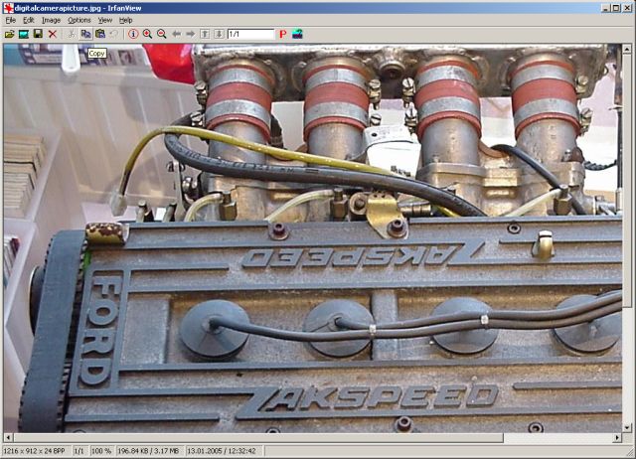Close the IrfanView window

(x=627, y=8)
